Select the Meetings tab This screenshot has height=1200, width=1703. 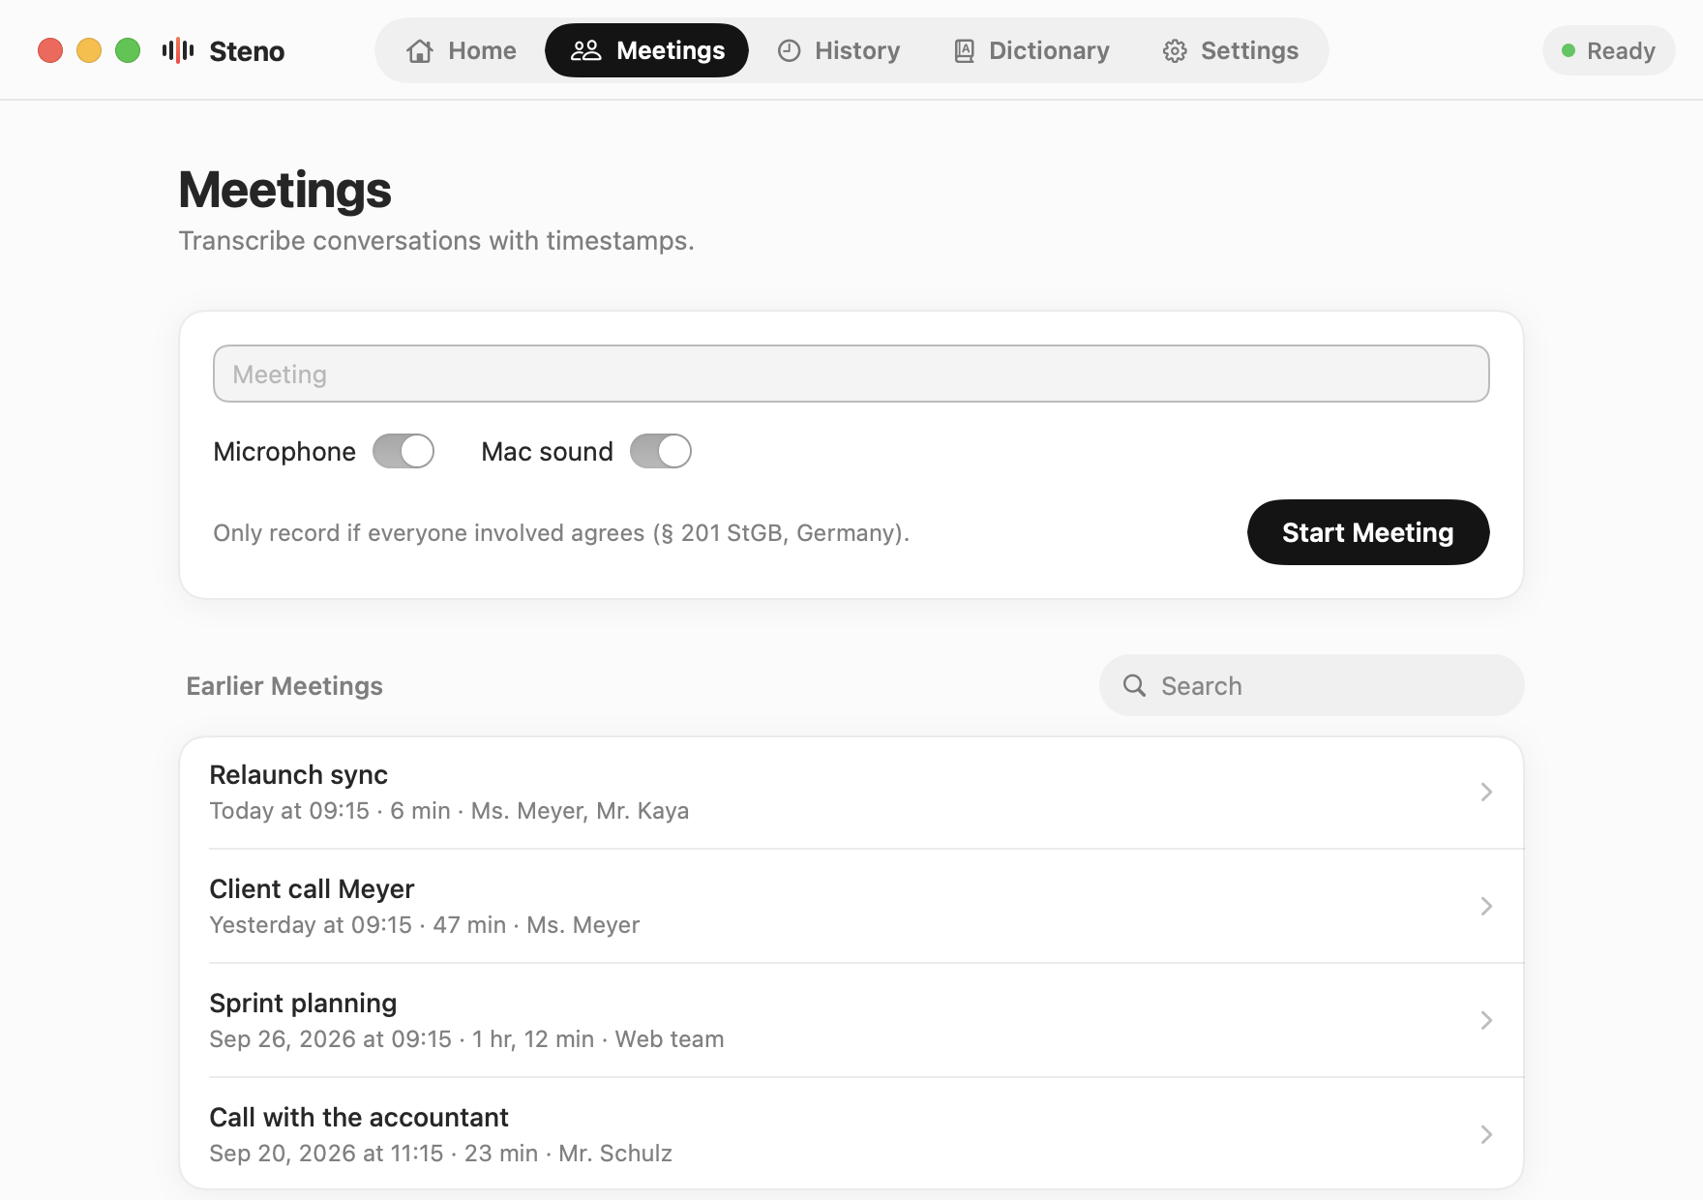pyautogui.click(x=647, y=50)
